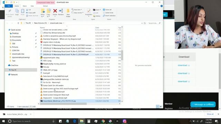The height and width of the screenshot is (124, 221).
Task: Switch to details view button
Action: (158, 106)
